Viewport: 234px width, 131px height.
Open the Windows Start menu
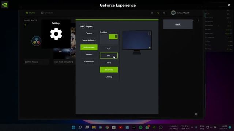tap(73, 127)
